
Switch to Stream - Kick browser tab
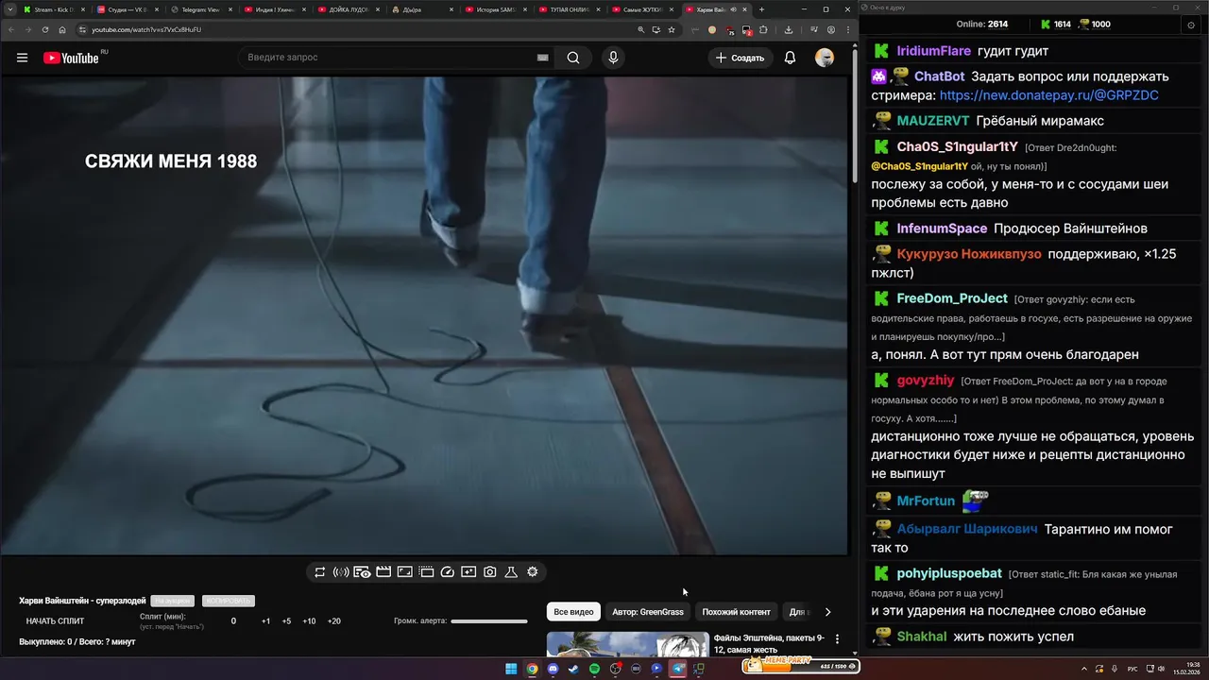pyautogui.click(x=53, y=9)
